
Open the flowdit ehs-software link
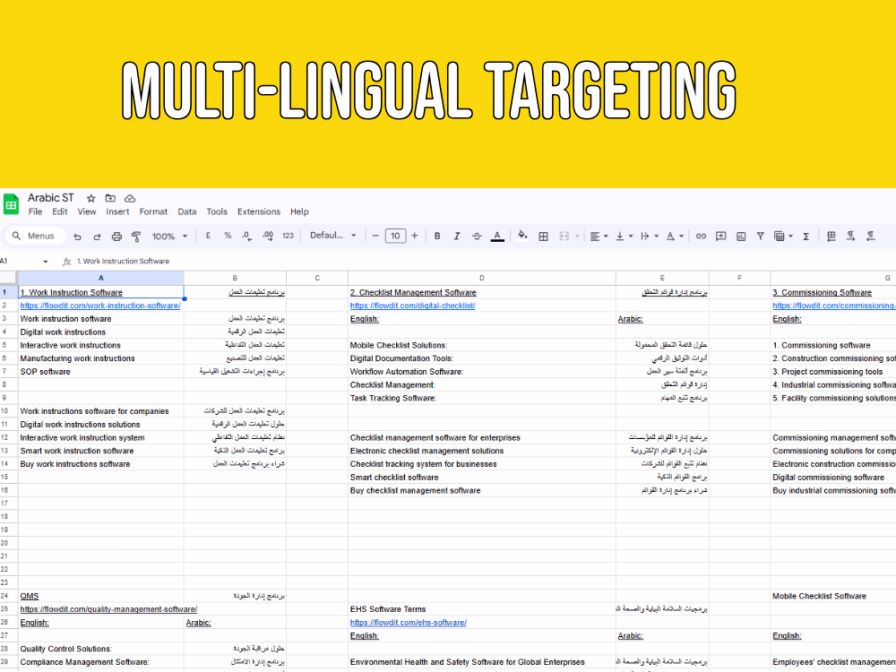point(408,623)
